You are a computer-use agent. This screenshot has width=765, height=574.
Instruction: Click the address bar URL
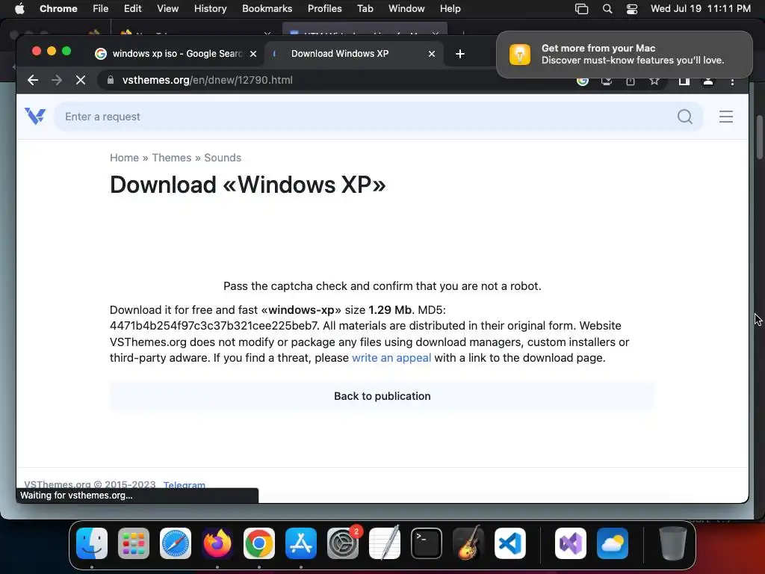(208, 80)
